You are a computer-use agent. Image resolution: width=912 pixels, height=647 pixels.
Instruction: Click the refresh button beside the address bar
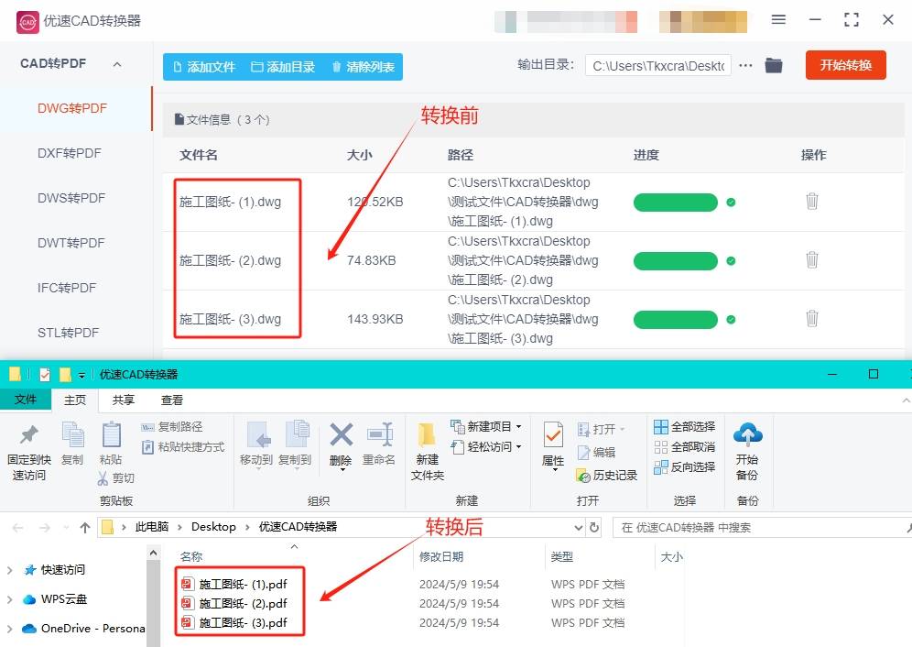[594, 528]
